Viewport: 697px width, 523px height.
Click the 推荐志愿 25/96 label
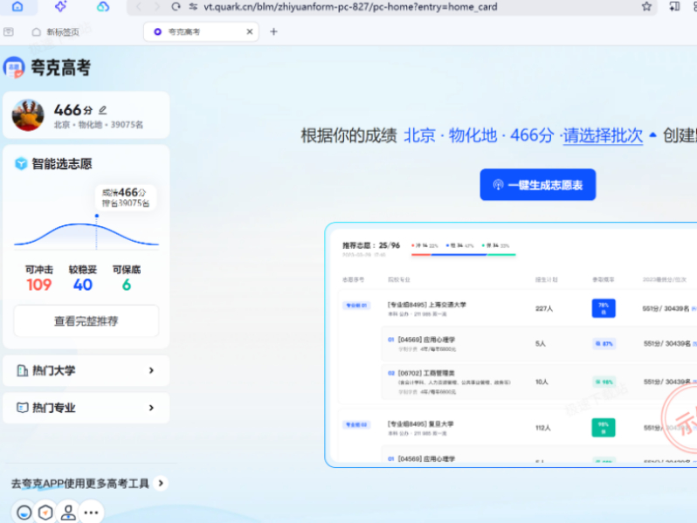[x=371, y=245]
